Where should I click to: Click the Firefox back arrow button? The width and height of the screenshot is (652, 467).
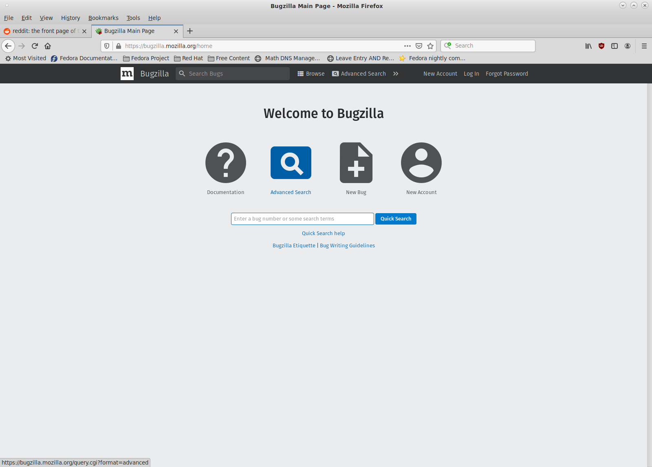click(8, 46)
